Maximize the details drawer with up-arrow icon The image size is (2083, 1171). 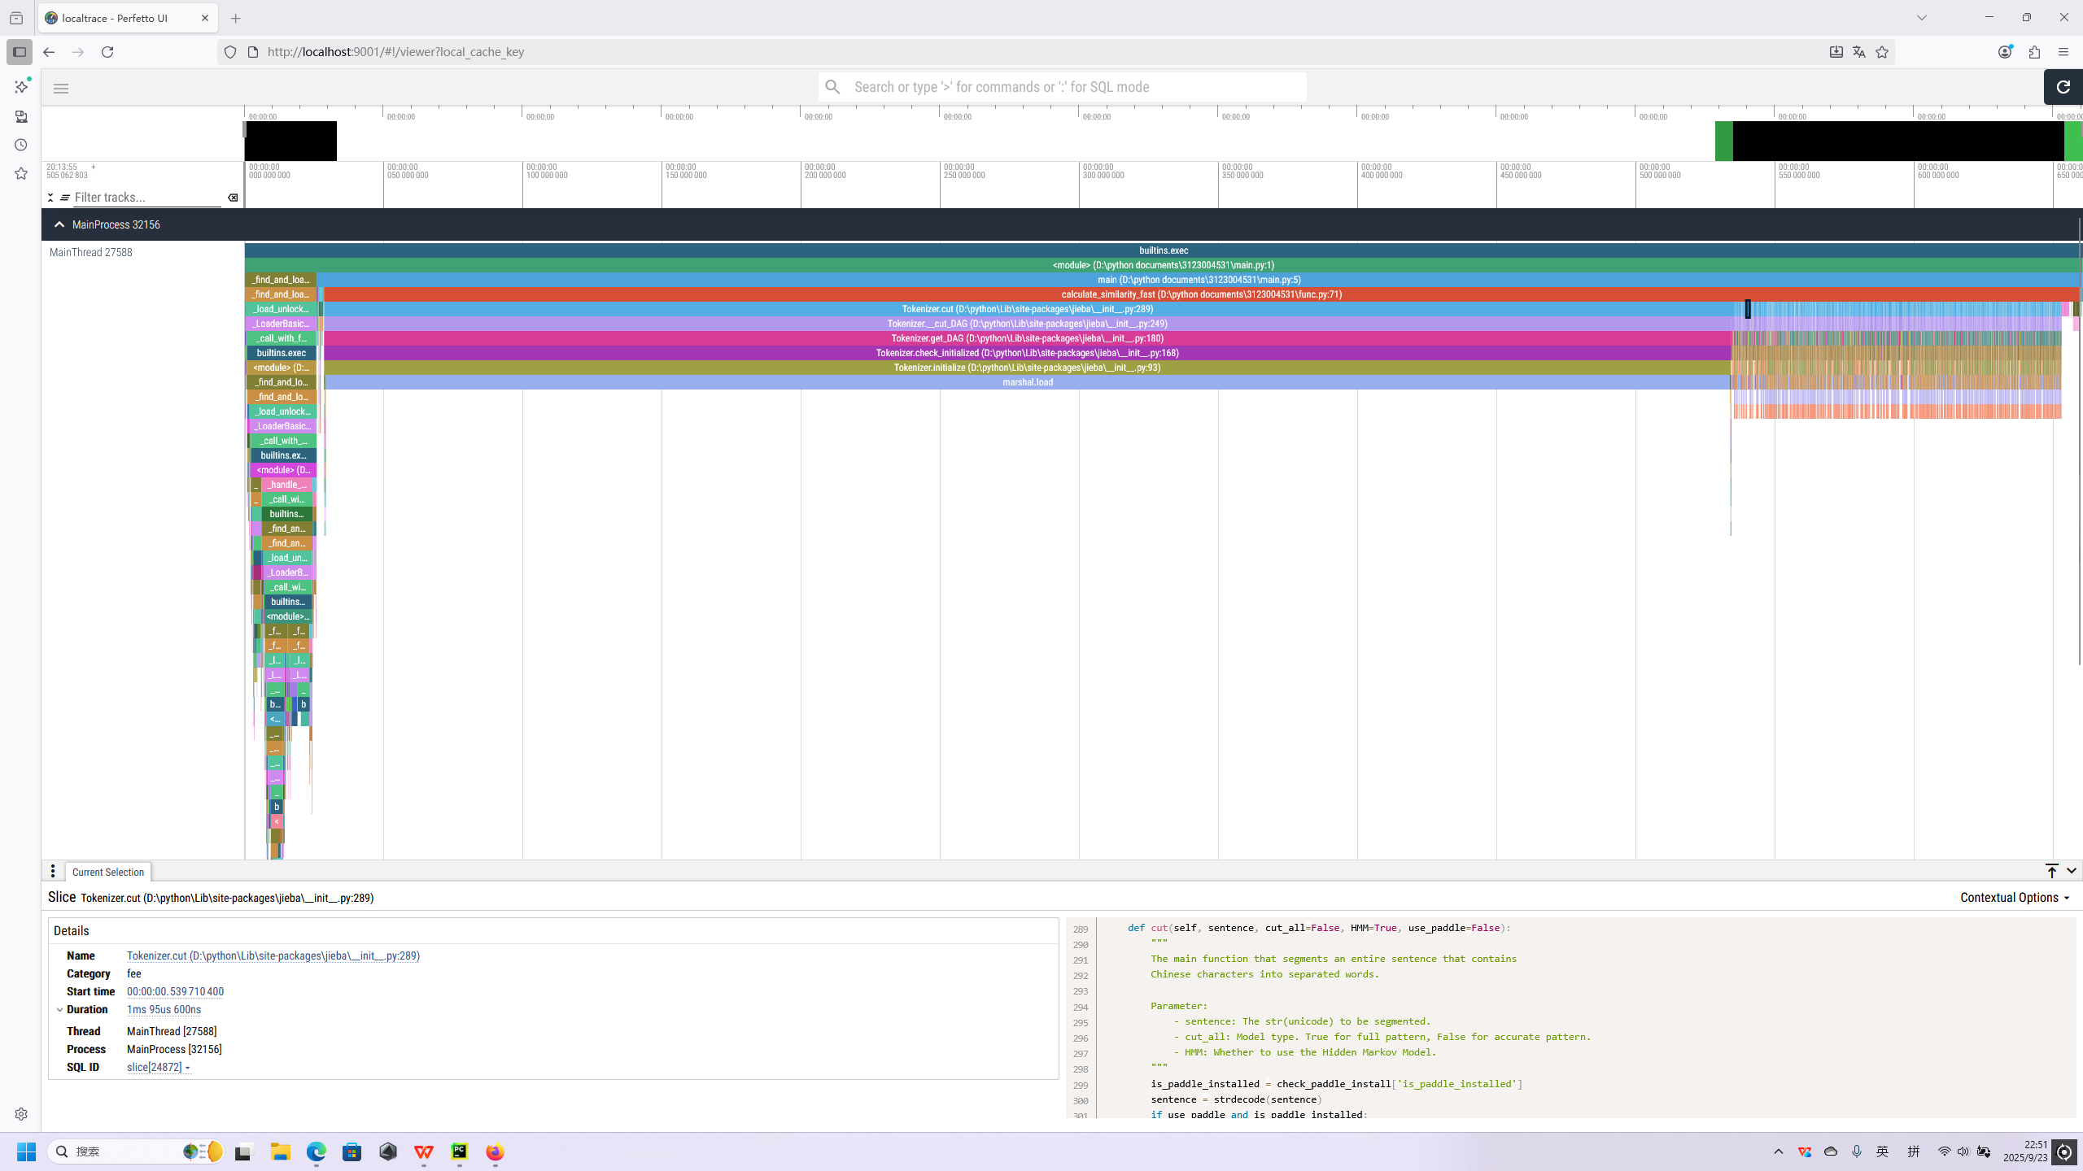click(x=2051, y=871)
